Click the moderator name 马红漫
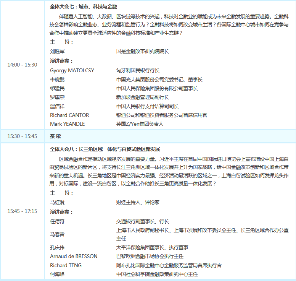This screenshot has height=281, width=296. (57, 202)
